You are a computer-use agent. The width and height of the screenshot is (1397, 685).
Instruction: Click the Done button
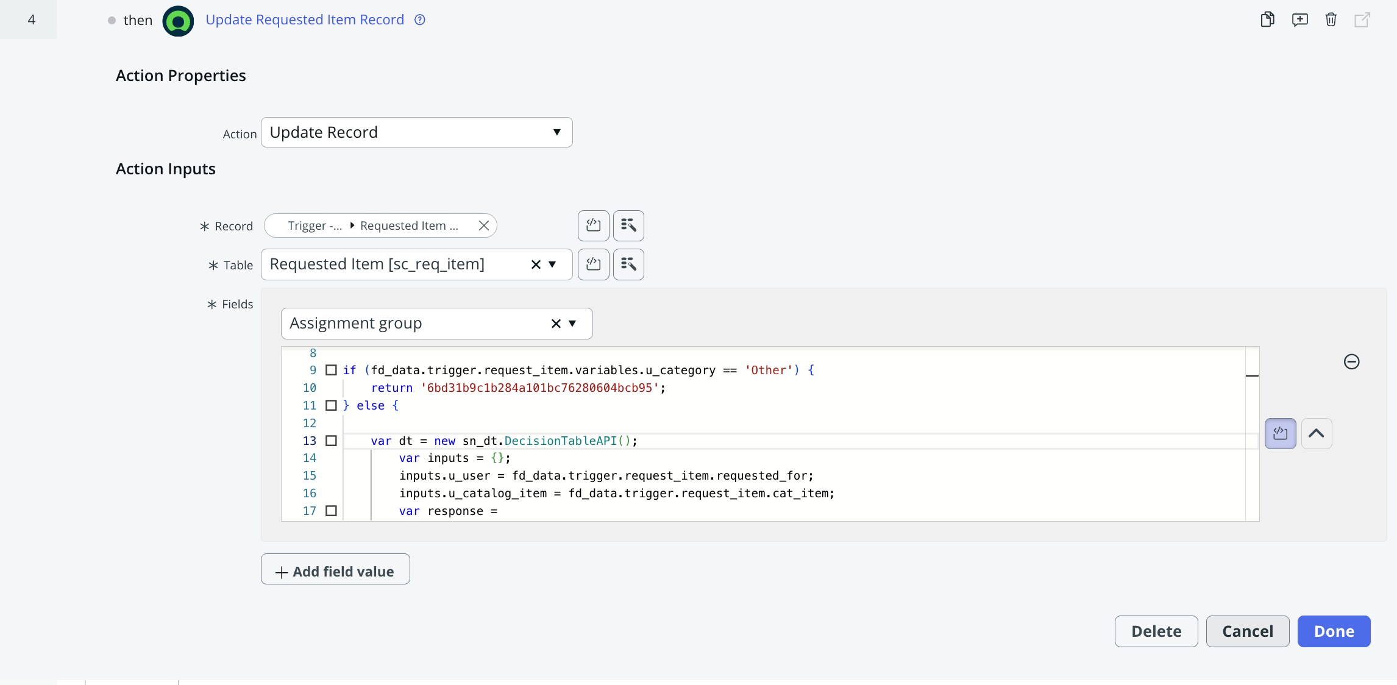1334,631
